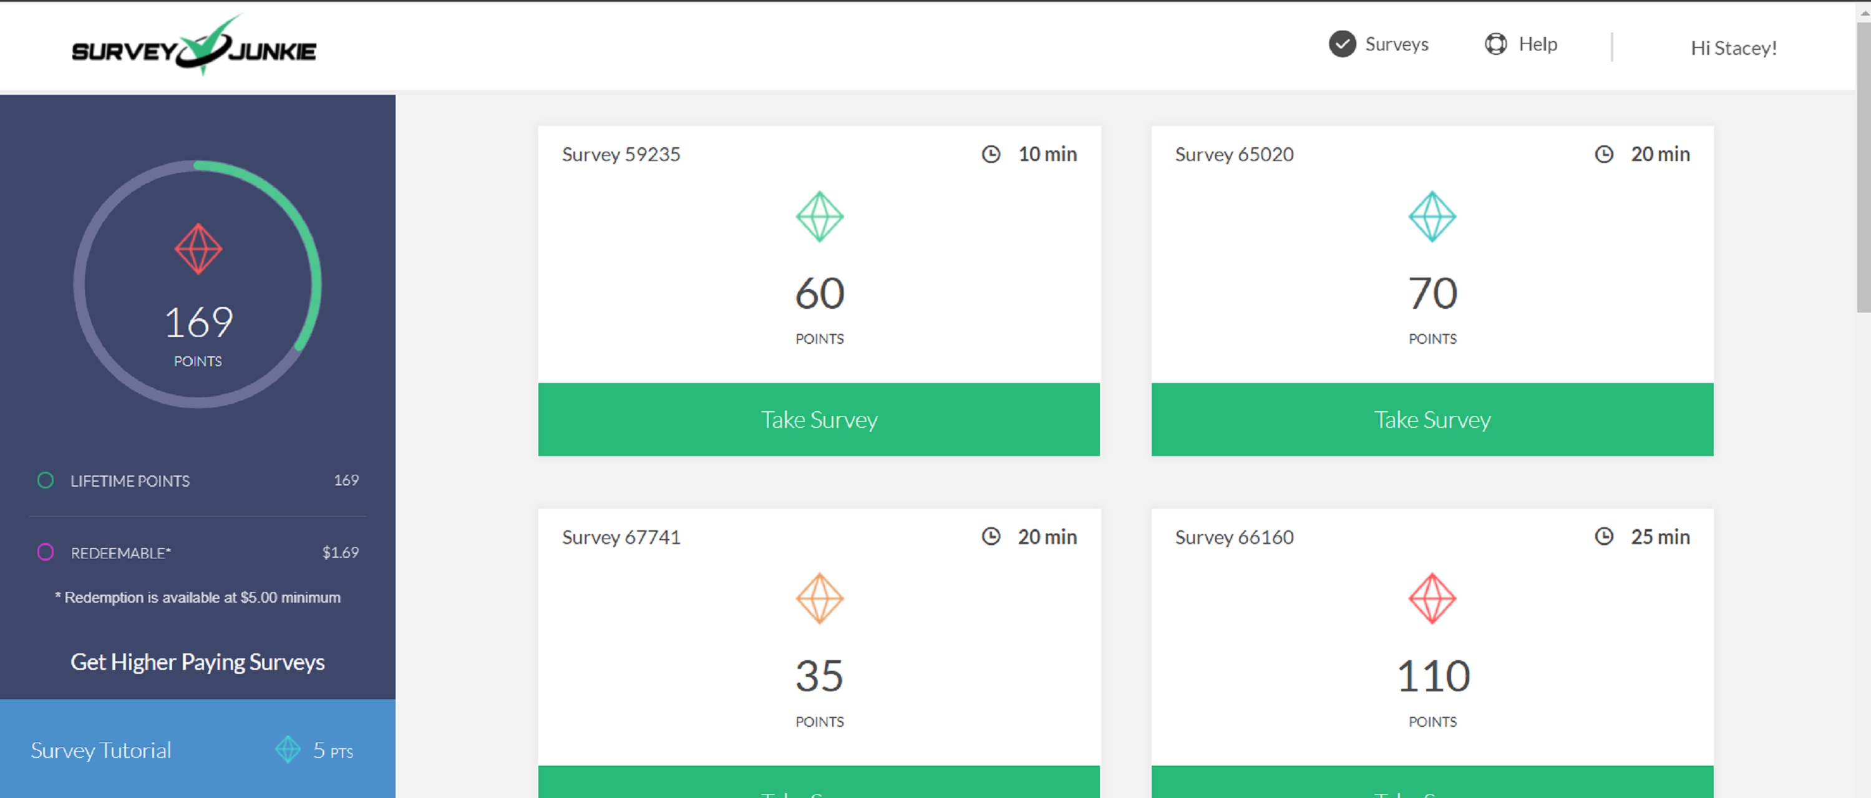The image size is (1871, 798).
Task: Click the 25 min duration text
Action: [x=1660, y=537]
